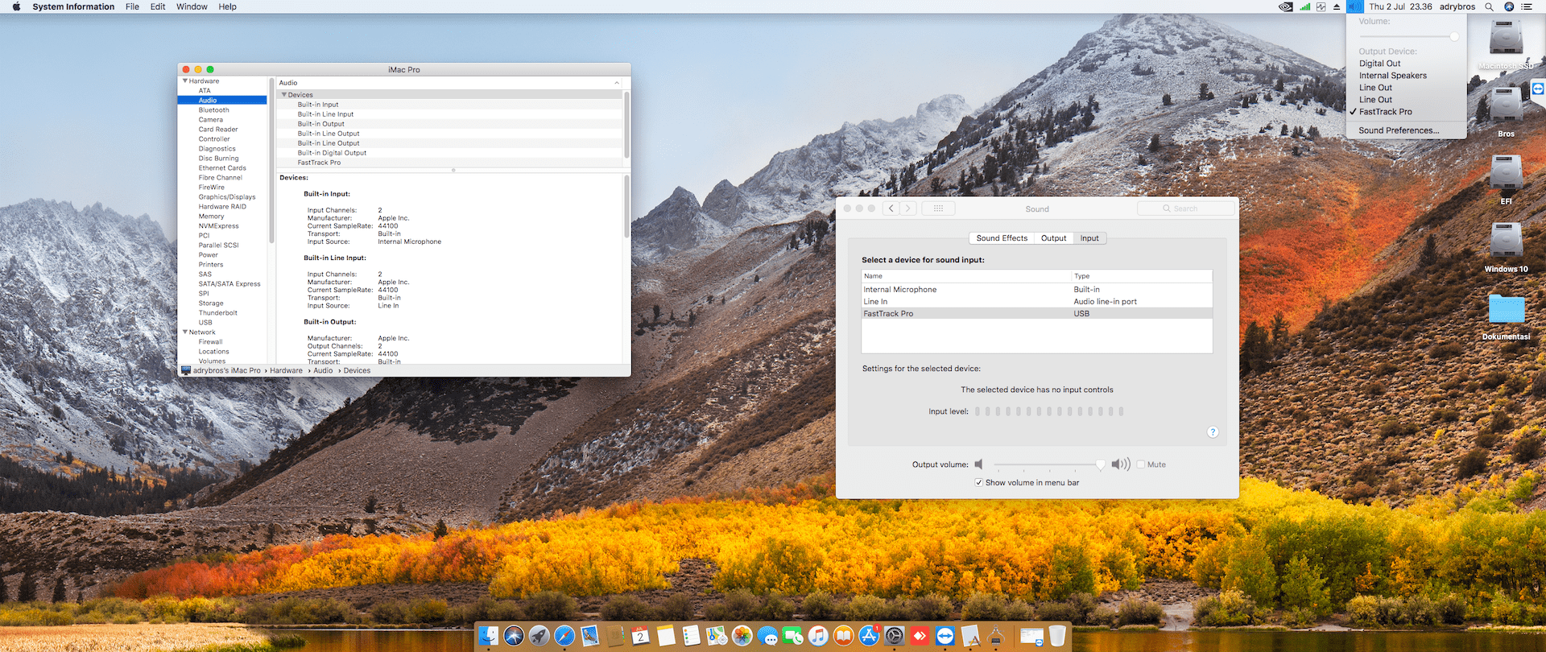Select the Input tab in Sound

[1089, 238]
